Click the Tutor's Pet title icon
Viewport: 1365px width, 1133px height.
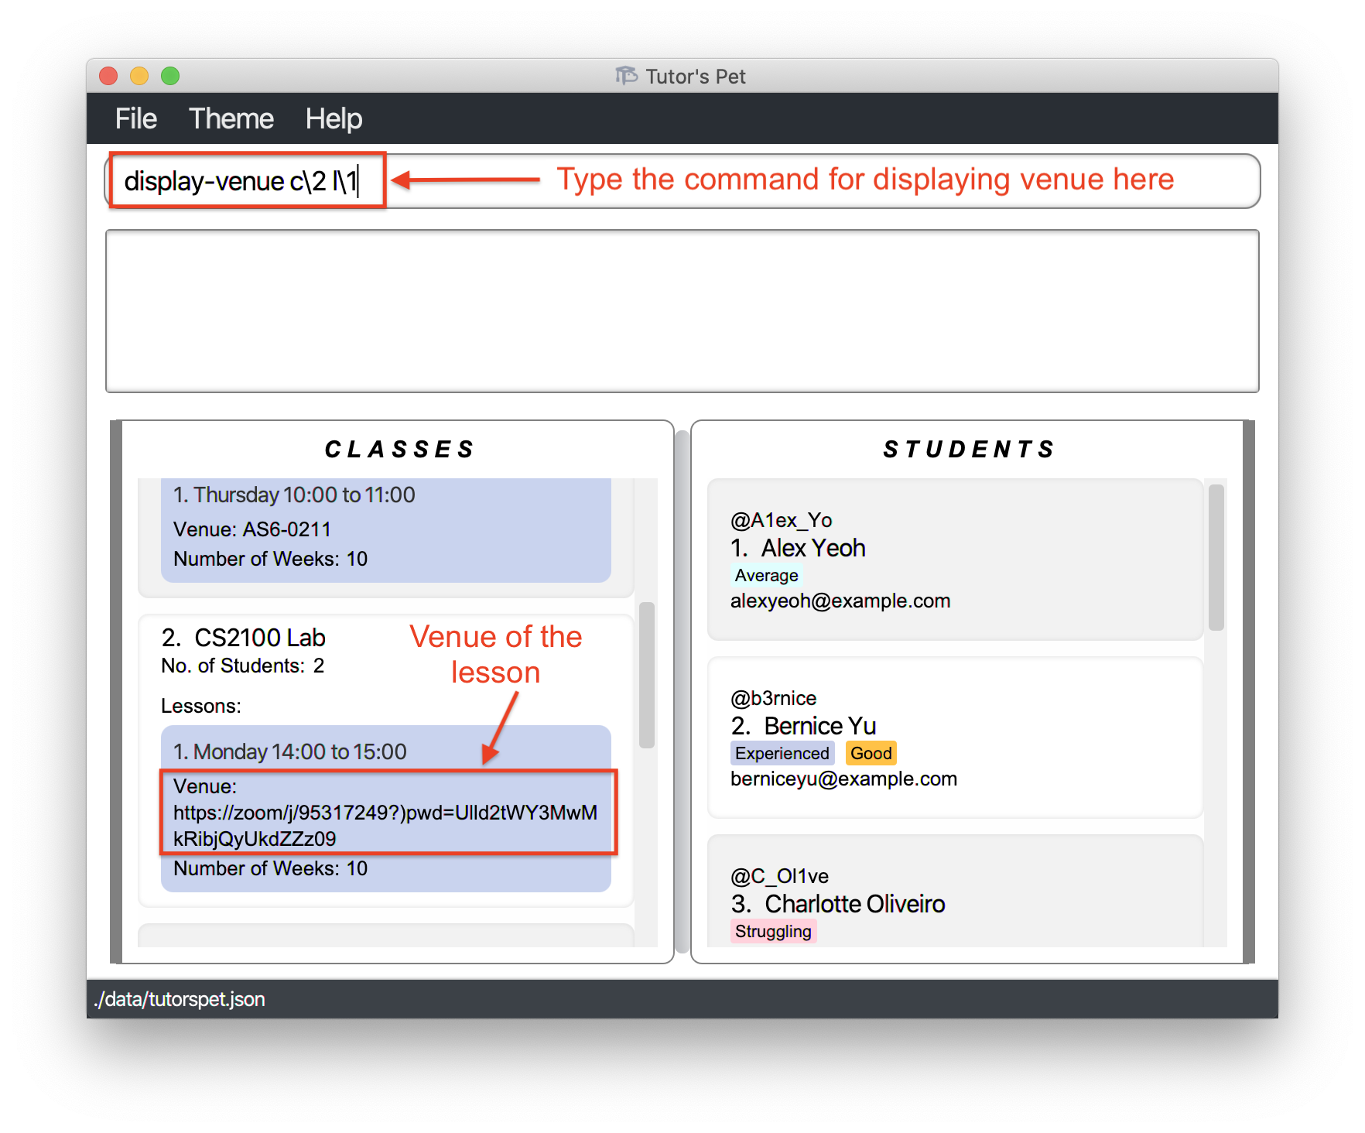click(626, 76)
